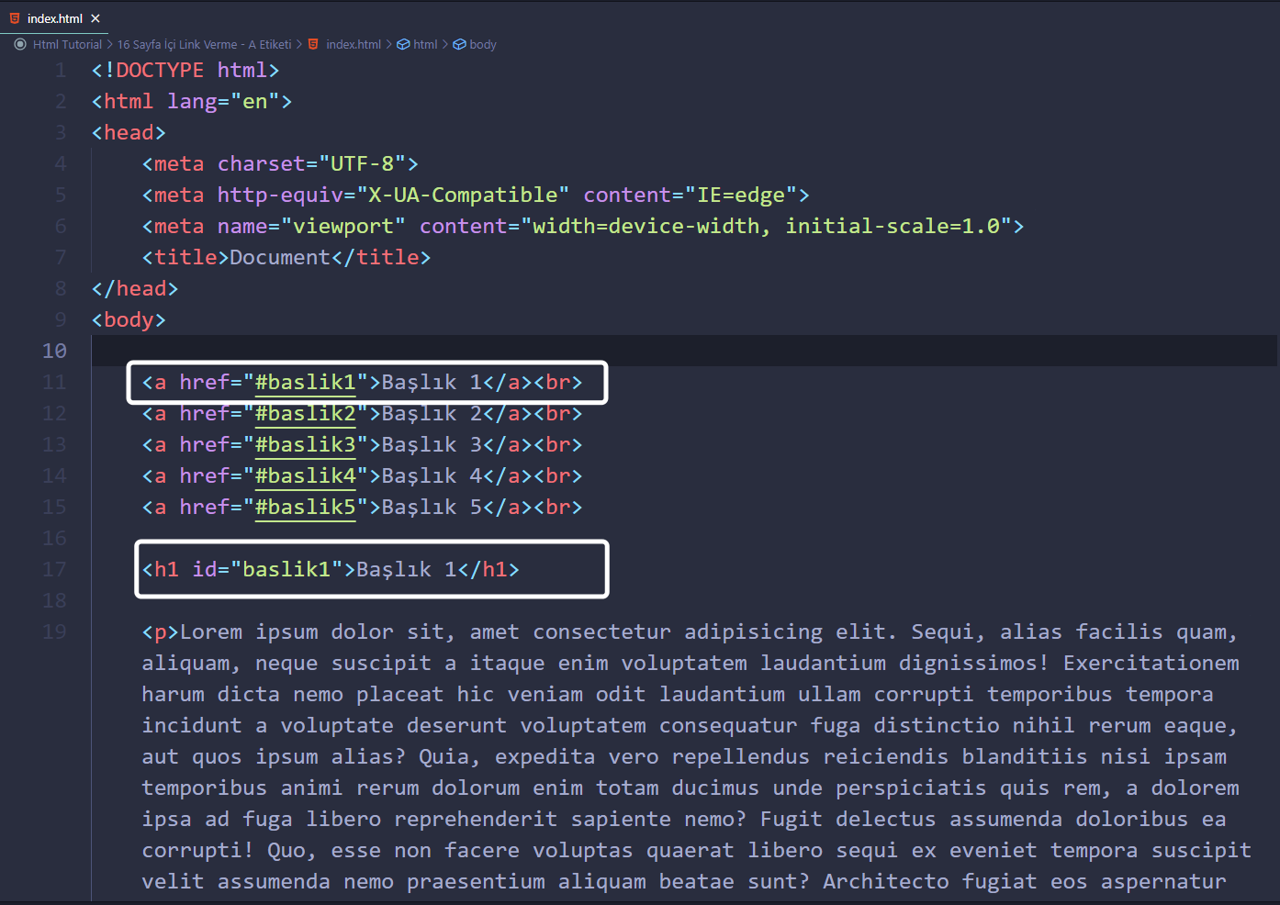This screenshot has width=1280, height=905.
Task: Click line number 1 in the gutter
Action: (x=61, y=71)
